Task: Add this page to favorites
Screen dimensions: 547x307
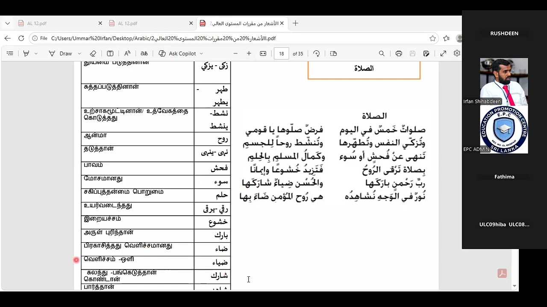Action: tap(432, 38)
